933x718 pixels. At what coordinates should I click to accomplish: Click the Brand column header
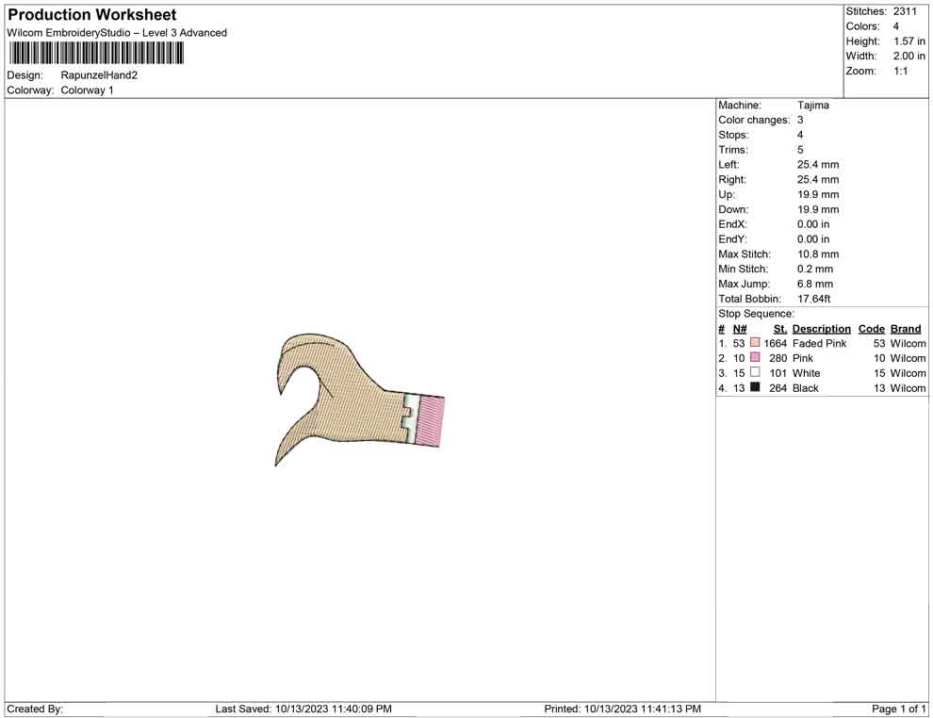[x=906, y=329]
